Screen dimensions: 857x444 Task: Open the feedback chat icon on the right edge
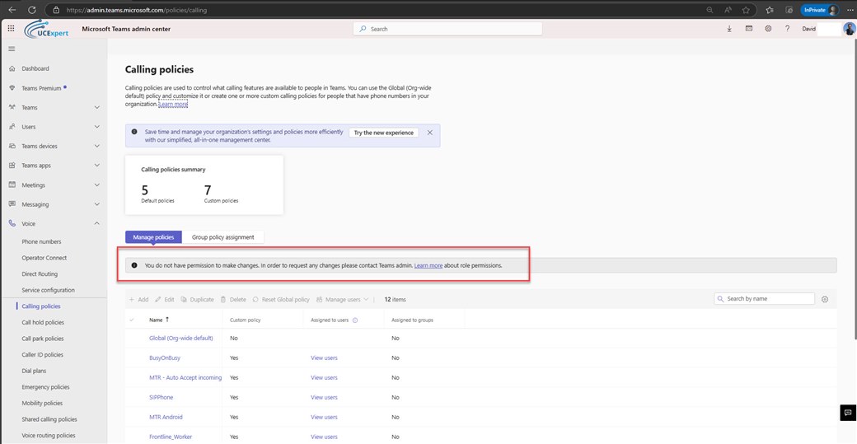[x=848, y=413]
